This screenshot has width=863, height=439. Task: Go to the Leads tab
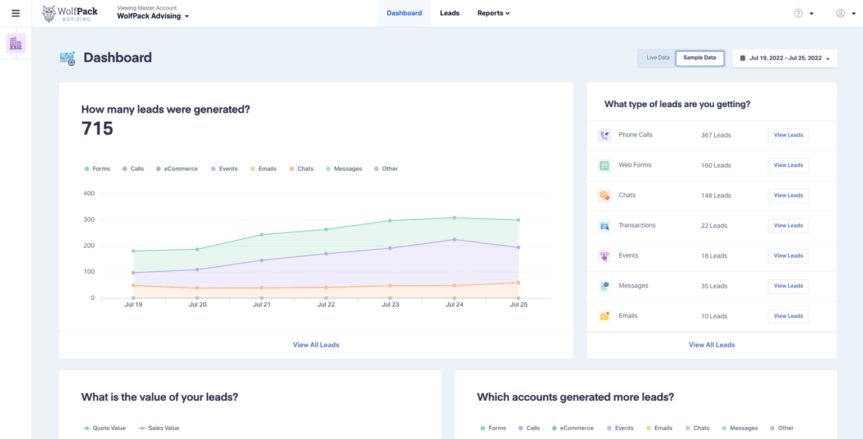(449, 13)
